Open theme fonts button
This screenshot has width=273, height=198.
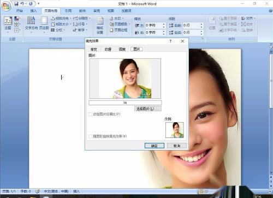click(x=17, y=24)
